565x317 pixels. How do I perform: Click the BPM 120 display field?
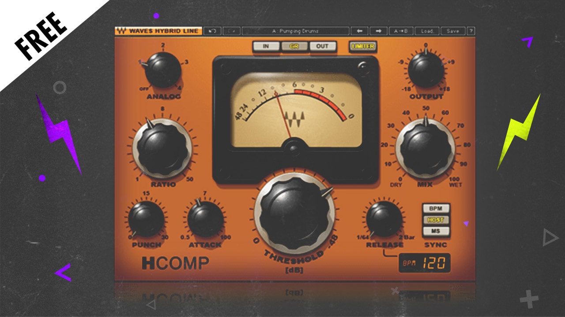tap(425, 263)
